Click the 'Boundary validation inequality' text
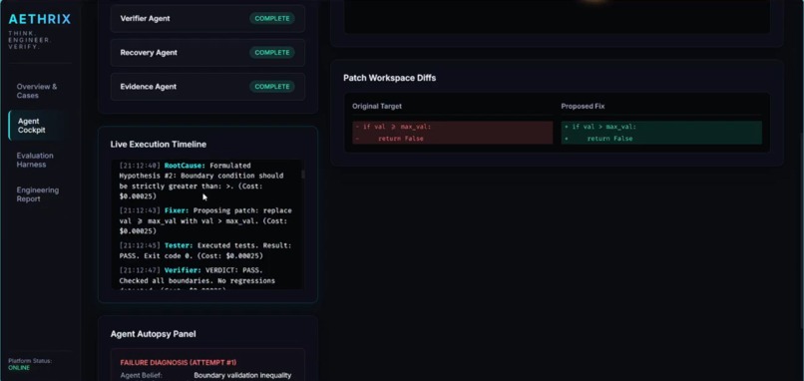The width and height of the screenshot is (804, 381). click(242, 375)
